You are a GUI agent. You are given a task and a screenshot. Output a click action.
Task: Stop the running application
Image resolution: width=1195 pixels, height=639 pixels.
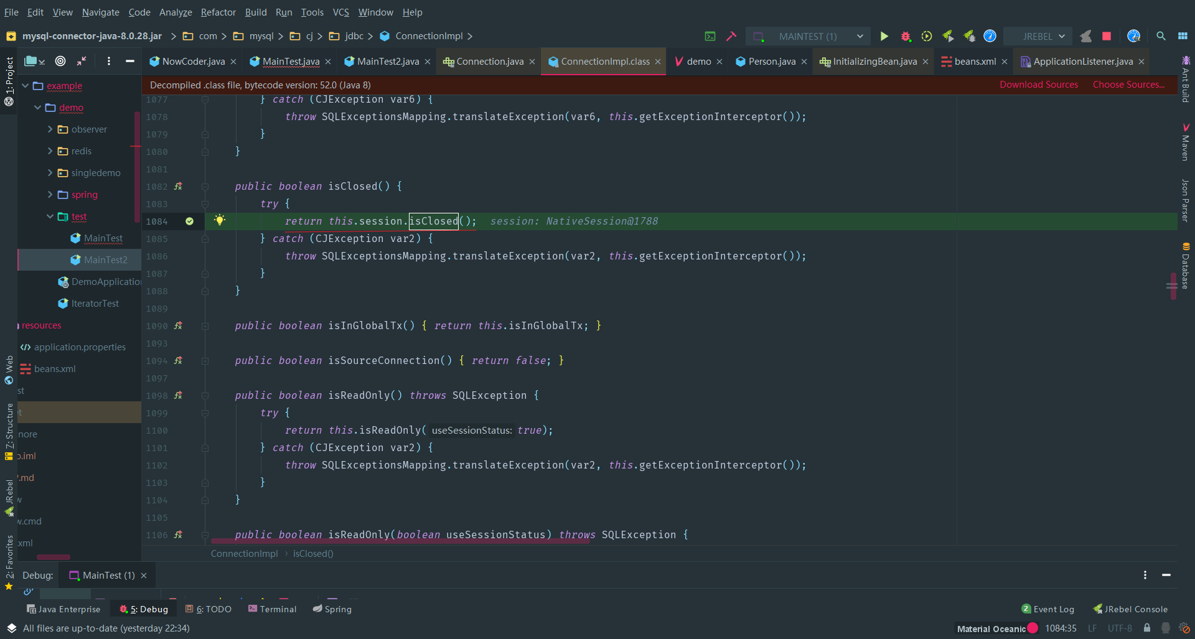click(1107, 36)
